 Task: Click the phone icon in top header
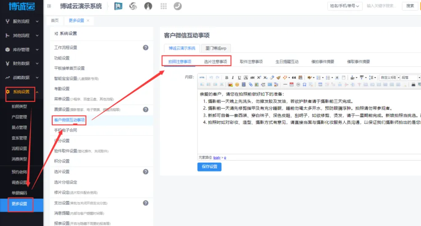click(178, 6)
